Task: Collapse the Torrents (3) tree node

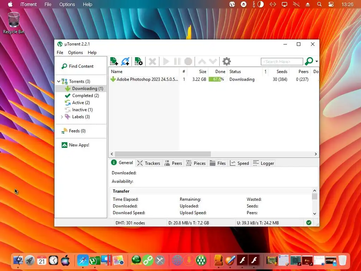Action: [59, 82]
